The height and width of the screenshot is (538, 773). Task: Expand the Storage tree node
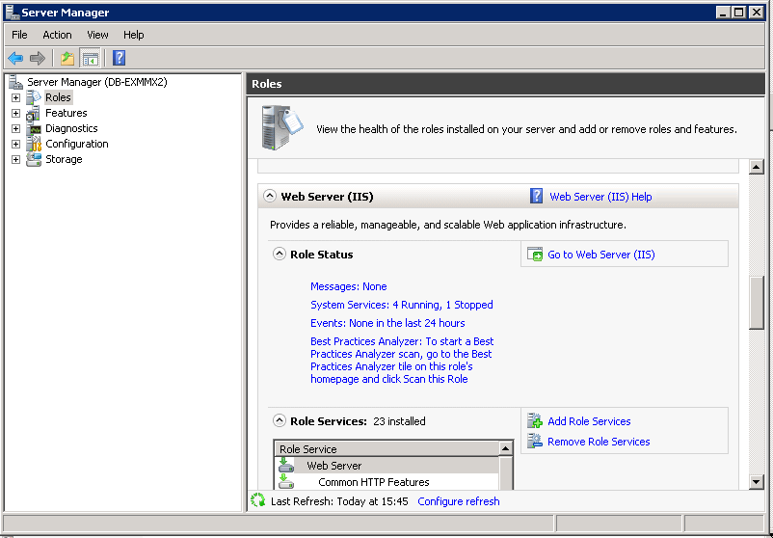[x=15, y=160]
